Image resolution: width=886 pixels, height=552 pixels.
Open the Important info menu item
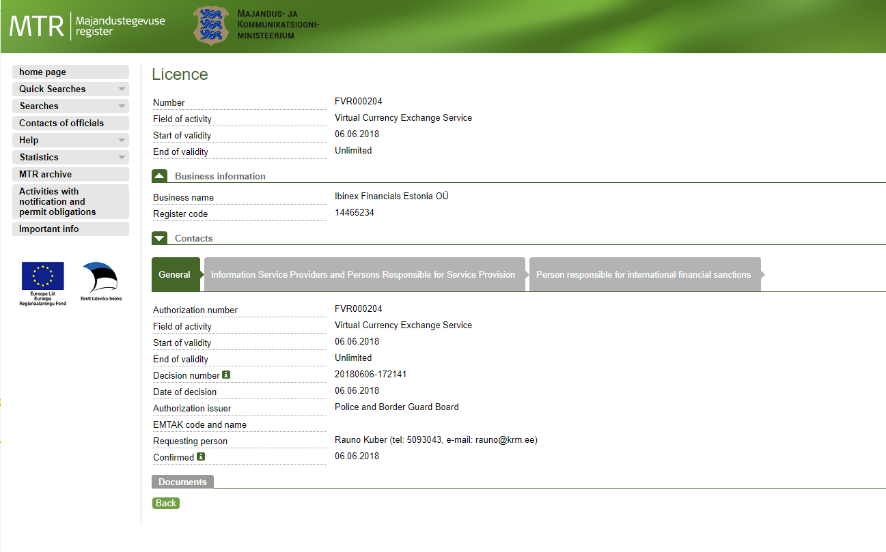[70, 229]
